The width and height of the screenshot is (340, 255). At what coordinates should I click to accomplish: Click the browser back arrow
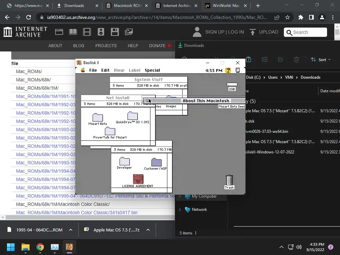tap(7, 17)
